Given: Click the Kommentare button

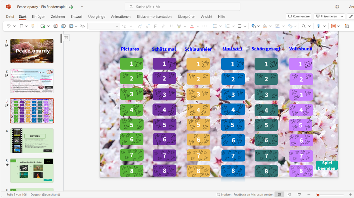Looking at the screenshot, I should (x=299, y=16).
